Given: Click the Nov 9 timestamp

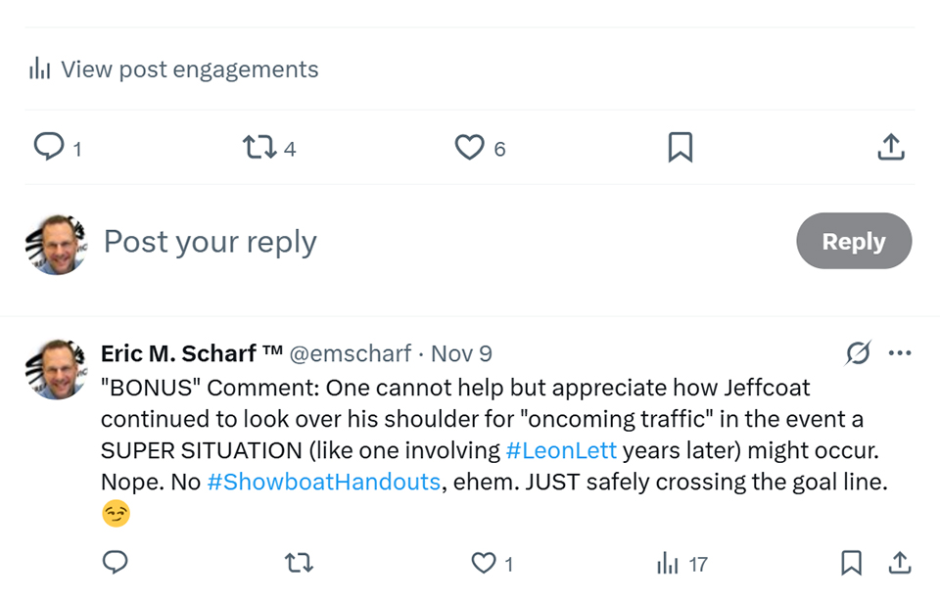Looking at the screenshot, I should [x=462, y=353].
